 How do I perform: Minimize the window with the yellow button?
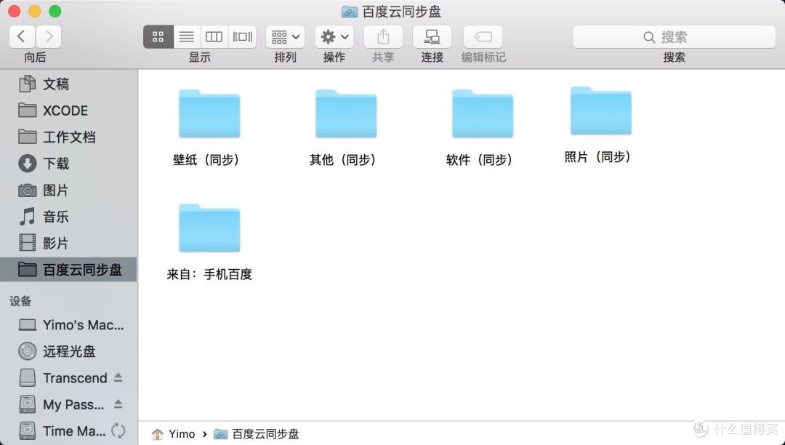(x=35, y=11)
